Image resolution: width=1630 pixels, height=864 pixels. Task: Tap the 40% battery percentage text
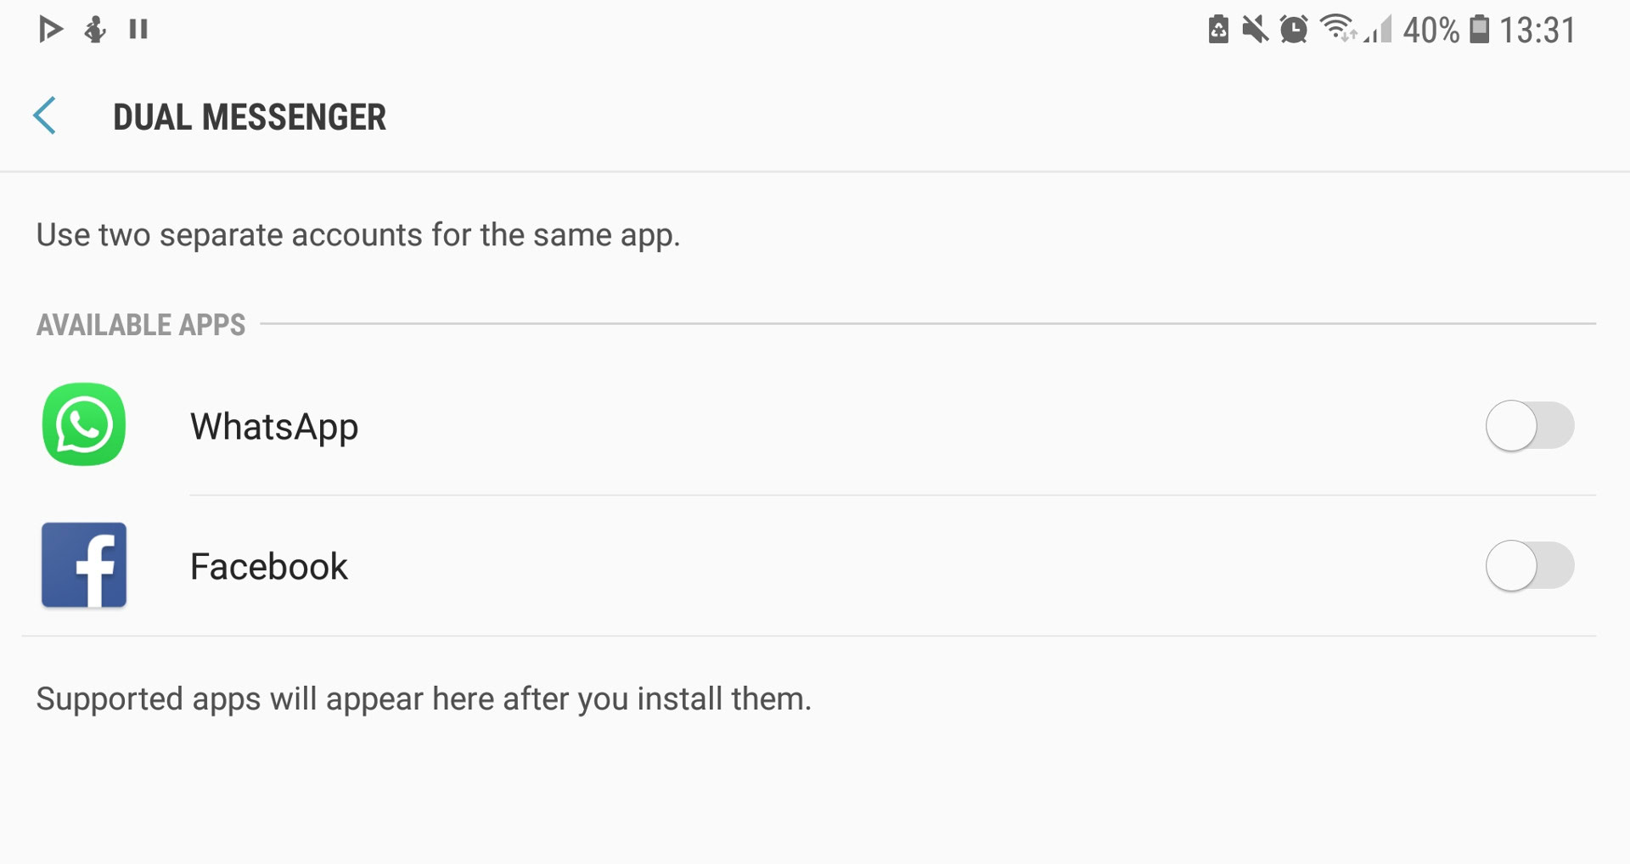1430,31
